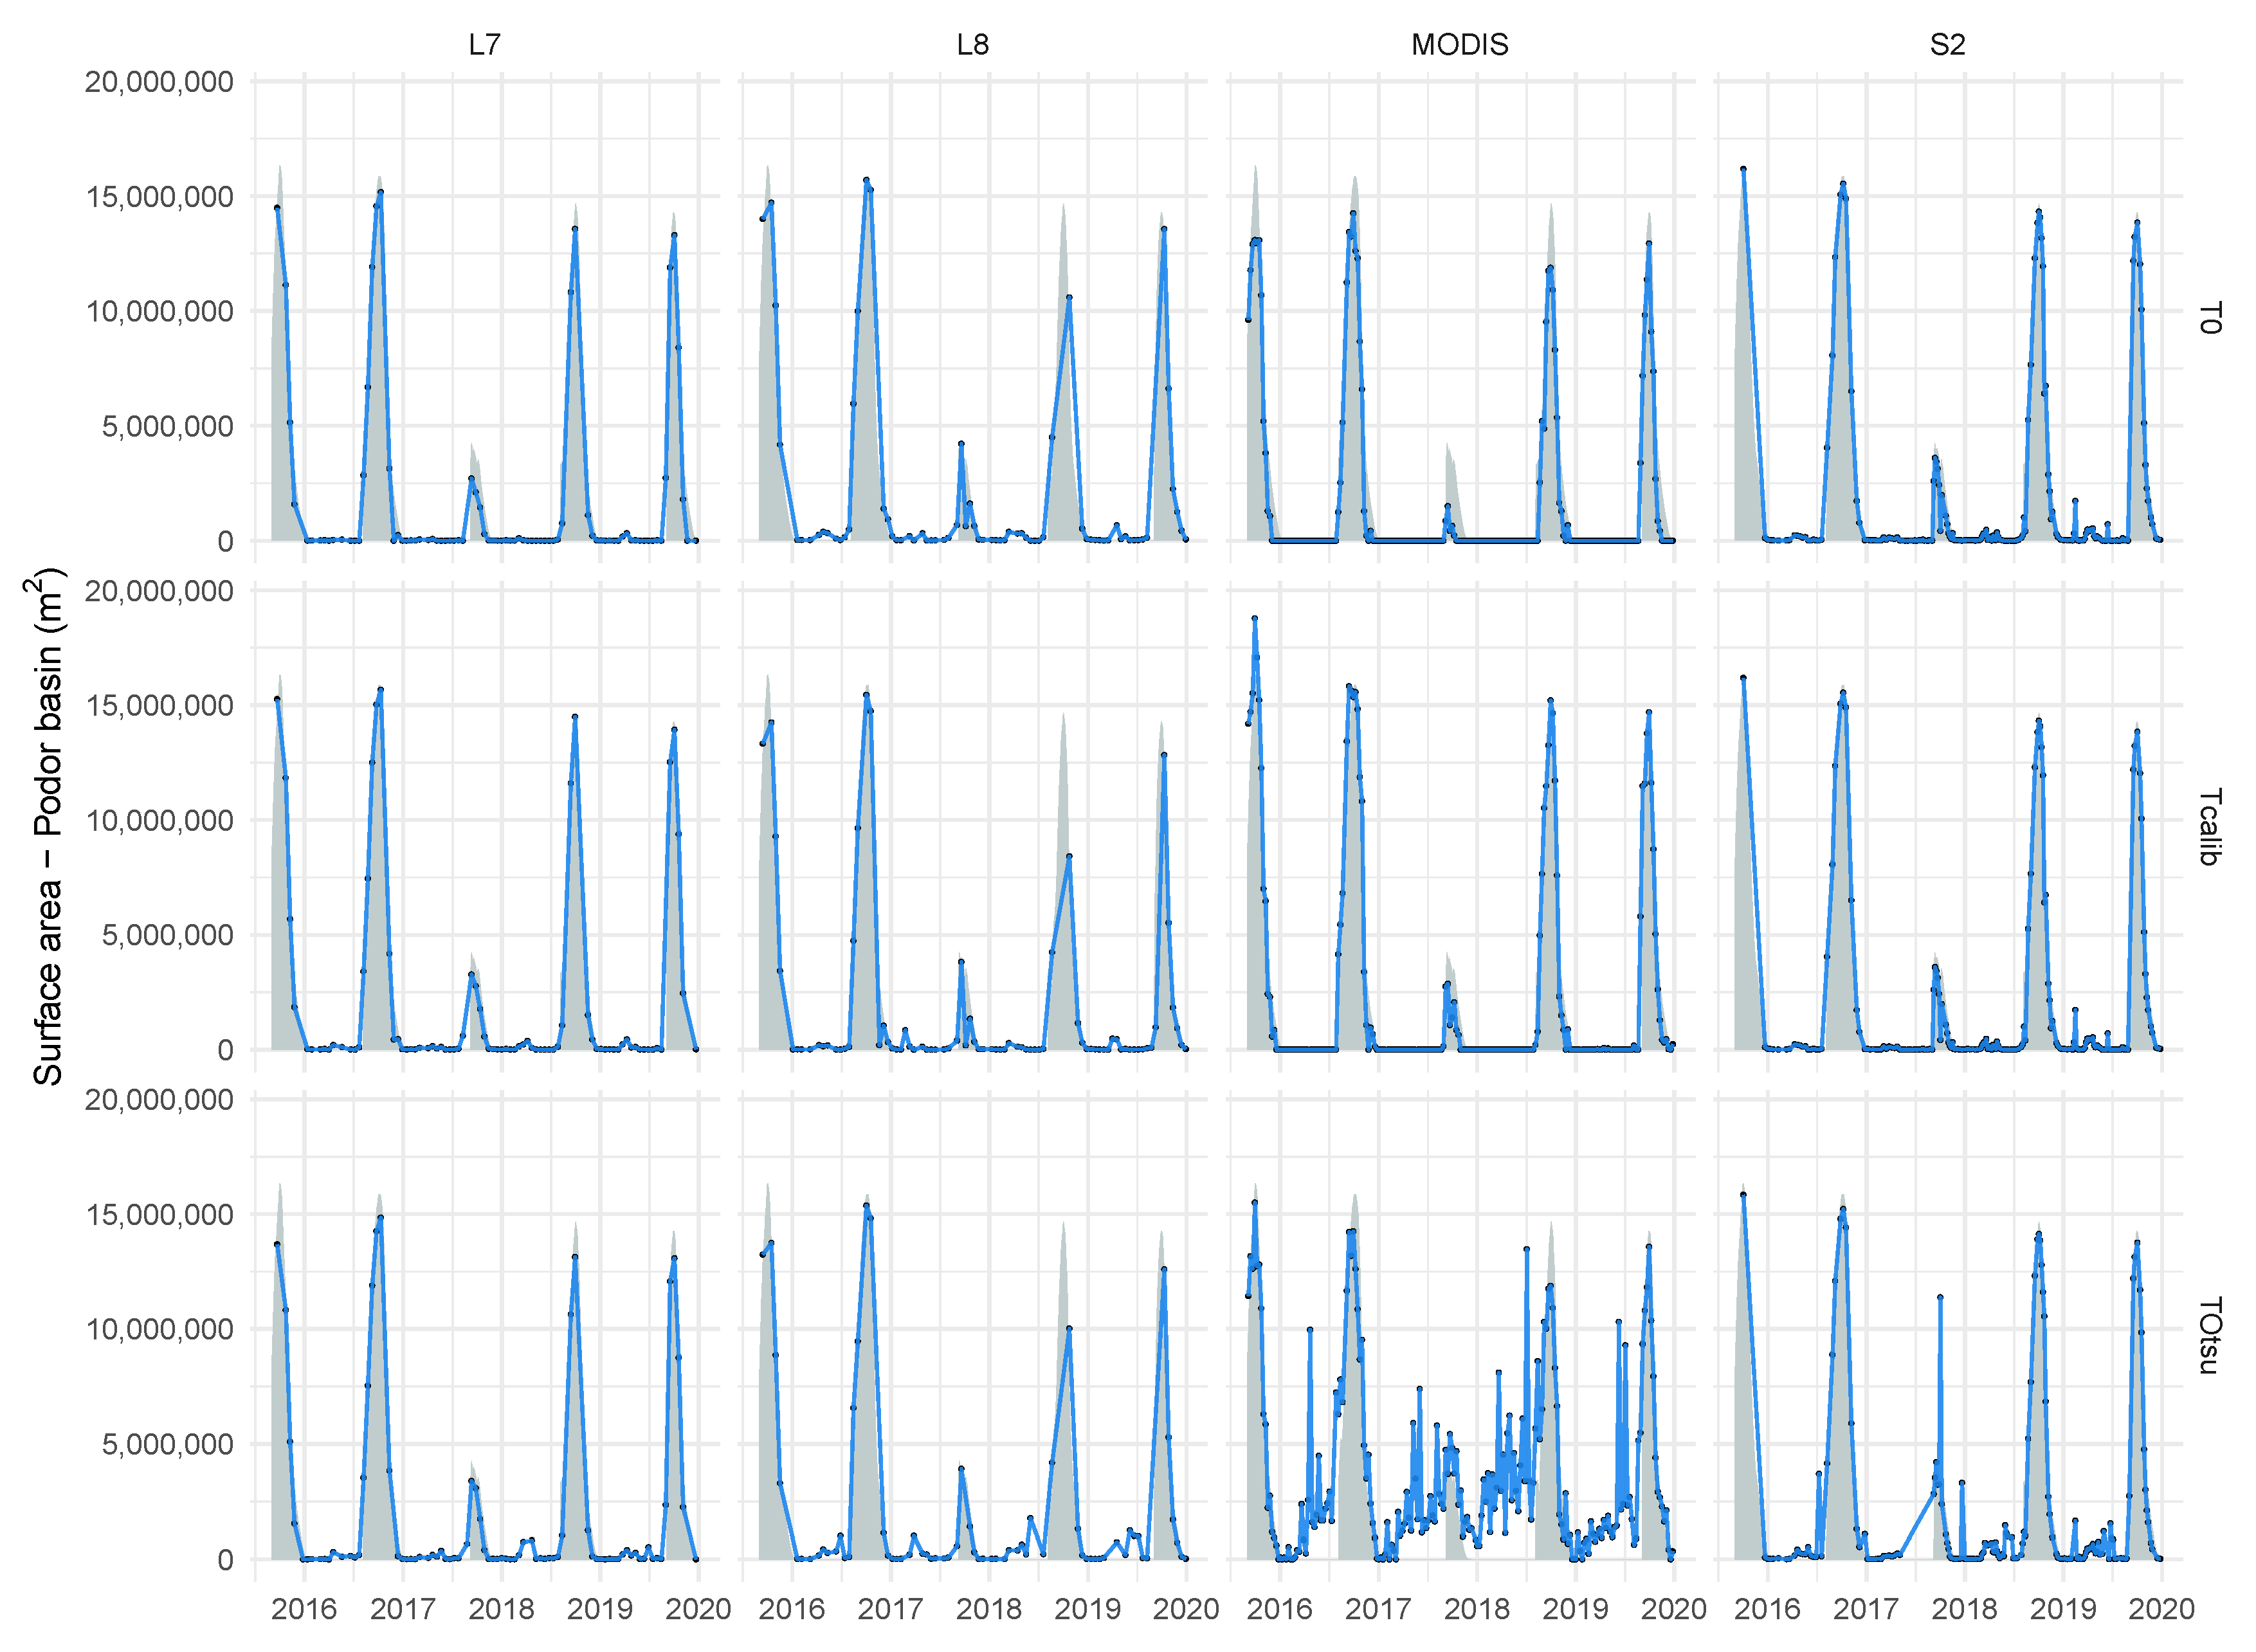Click the 2020 x-axis label under S2 column

coord(2161,1609)
